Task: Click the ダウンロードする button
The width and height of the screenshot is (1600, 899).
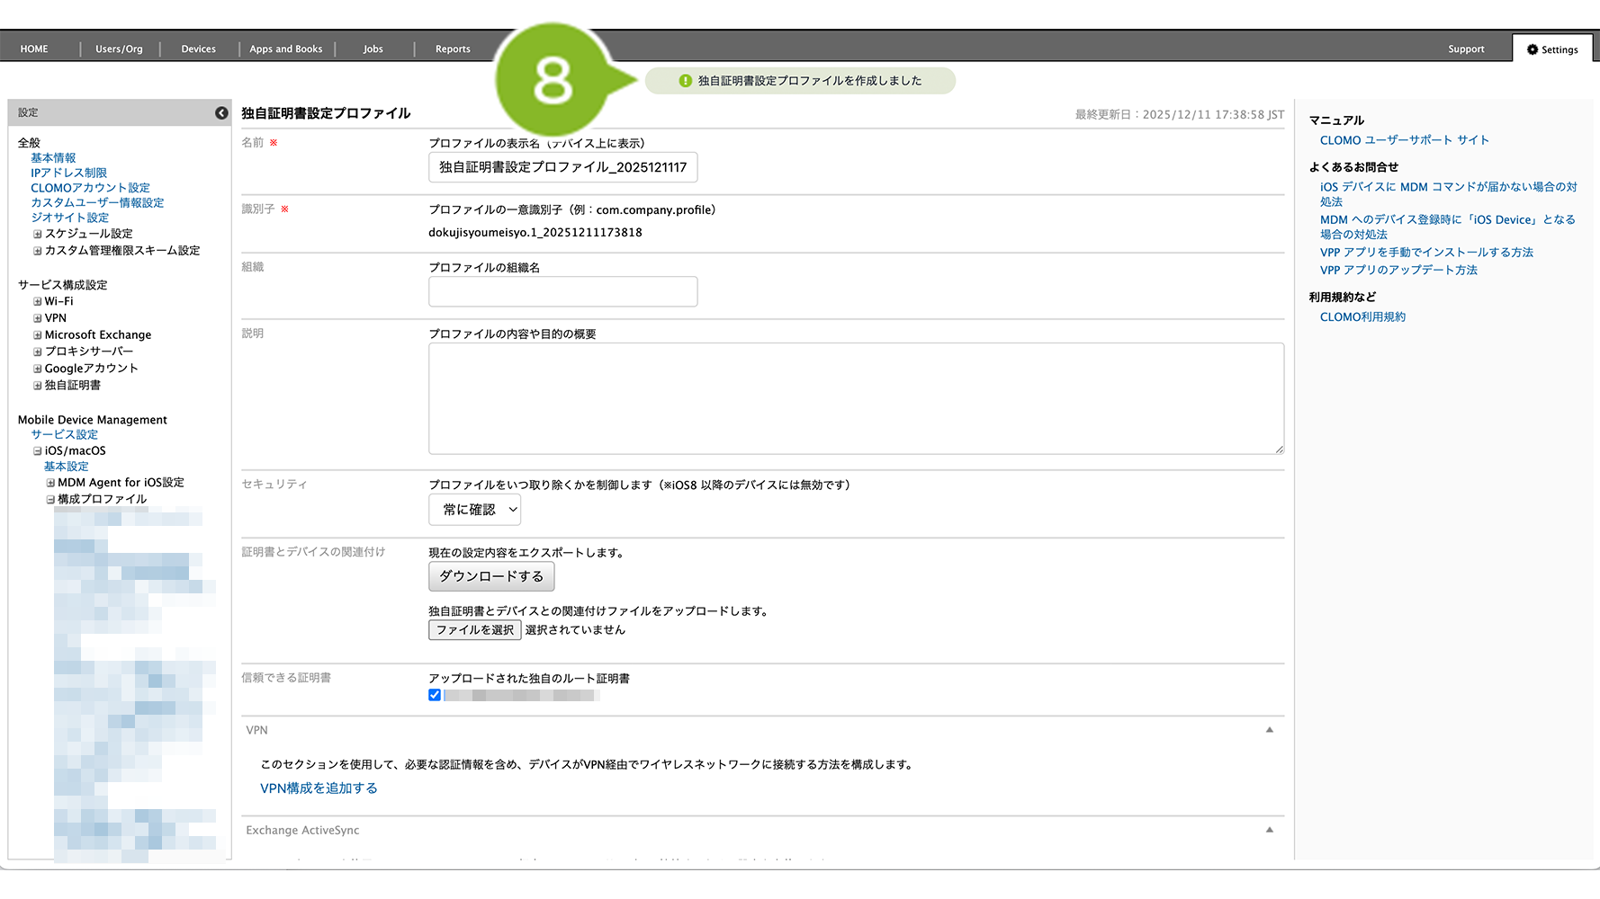Action: [491, 576]
